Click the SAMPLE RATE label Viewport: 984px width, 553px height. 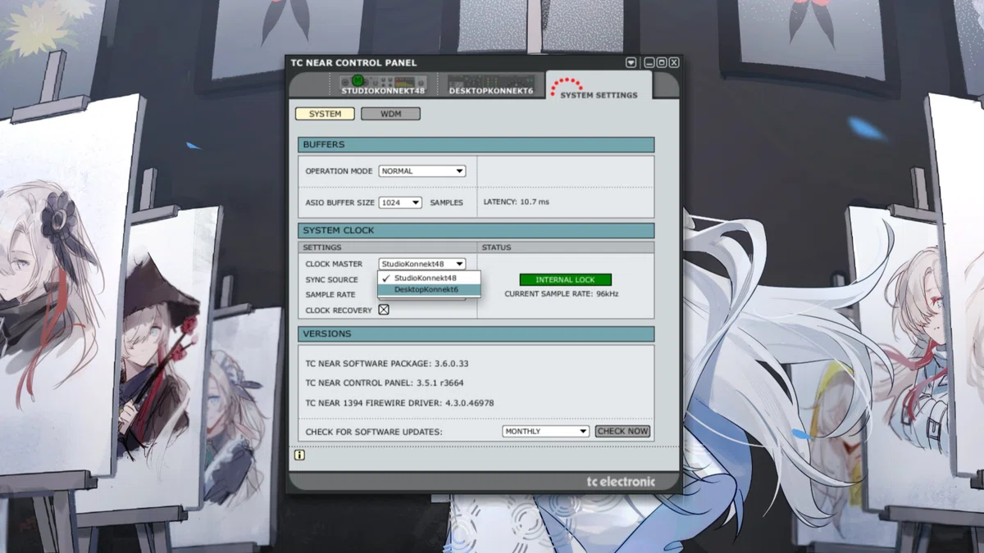(x=330, y=295)
